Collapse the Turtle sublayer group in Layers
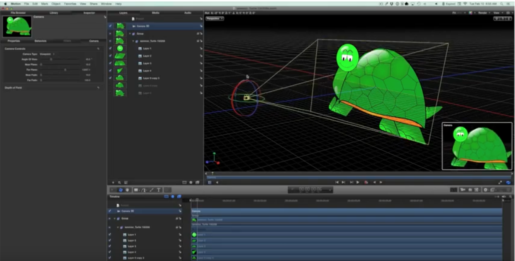 (x=133, y=41)
